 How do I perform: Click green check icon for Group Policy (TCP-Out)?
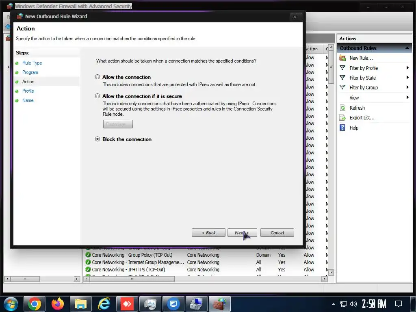pos(88,255)
